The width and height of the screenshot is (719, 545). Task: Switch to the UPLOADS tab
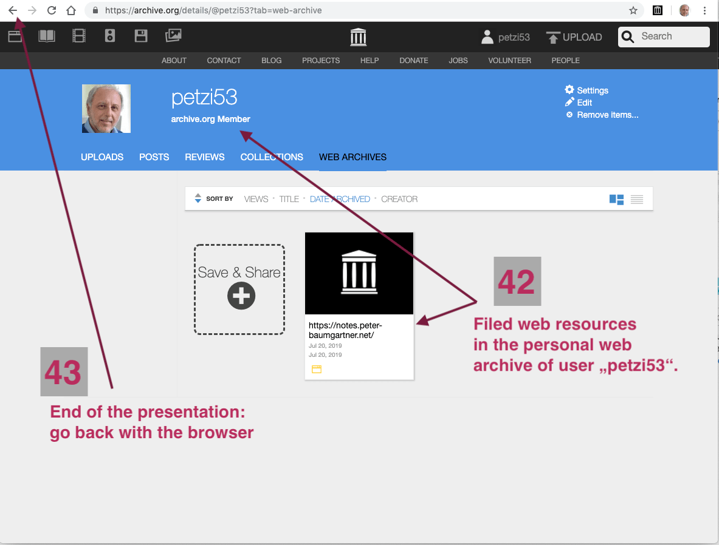tap(102, 157)
